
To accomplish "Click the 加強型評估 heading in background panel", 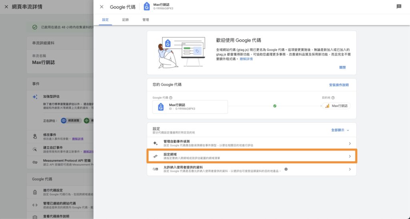I will (51, 96).
